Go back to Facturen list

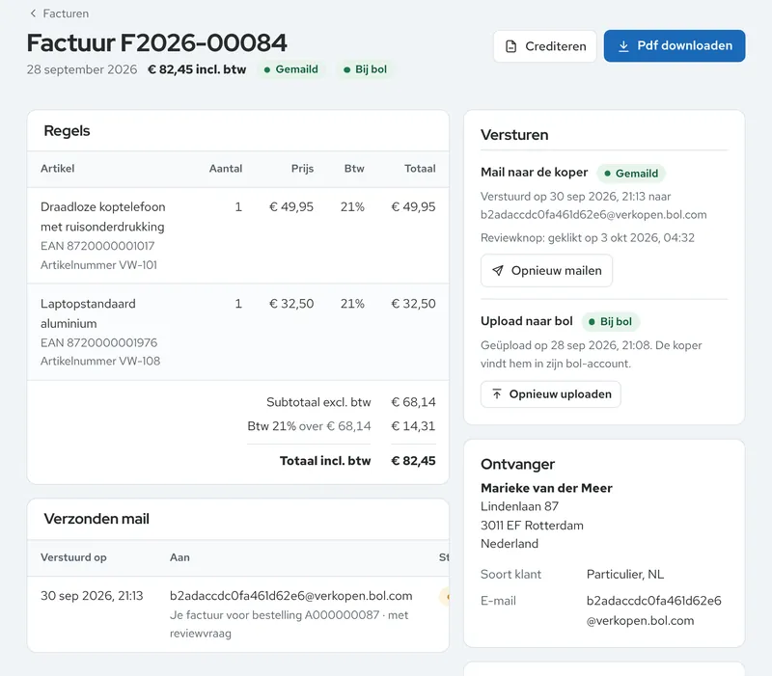coord(60,14)
